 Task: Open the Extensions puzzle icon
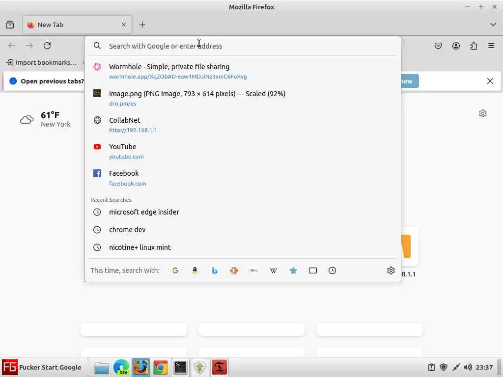(x=474, y=46)
